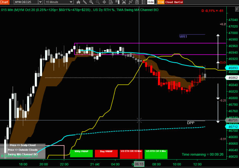Click the zoom out magnifier icon
Image resolution: width=239 pixels, height=168 pixels.
[98, 2]
